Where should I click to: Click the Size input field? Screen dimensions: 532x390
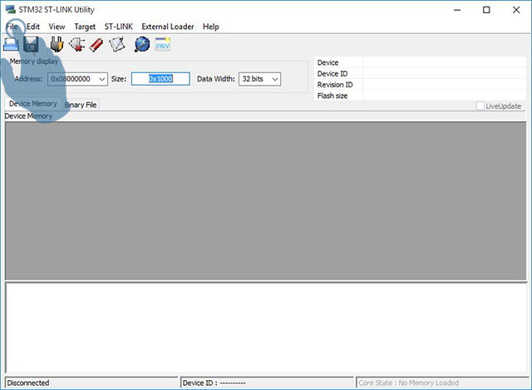point(160,79)
